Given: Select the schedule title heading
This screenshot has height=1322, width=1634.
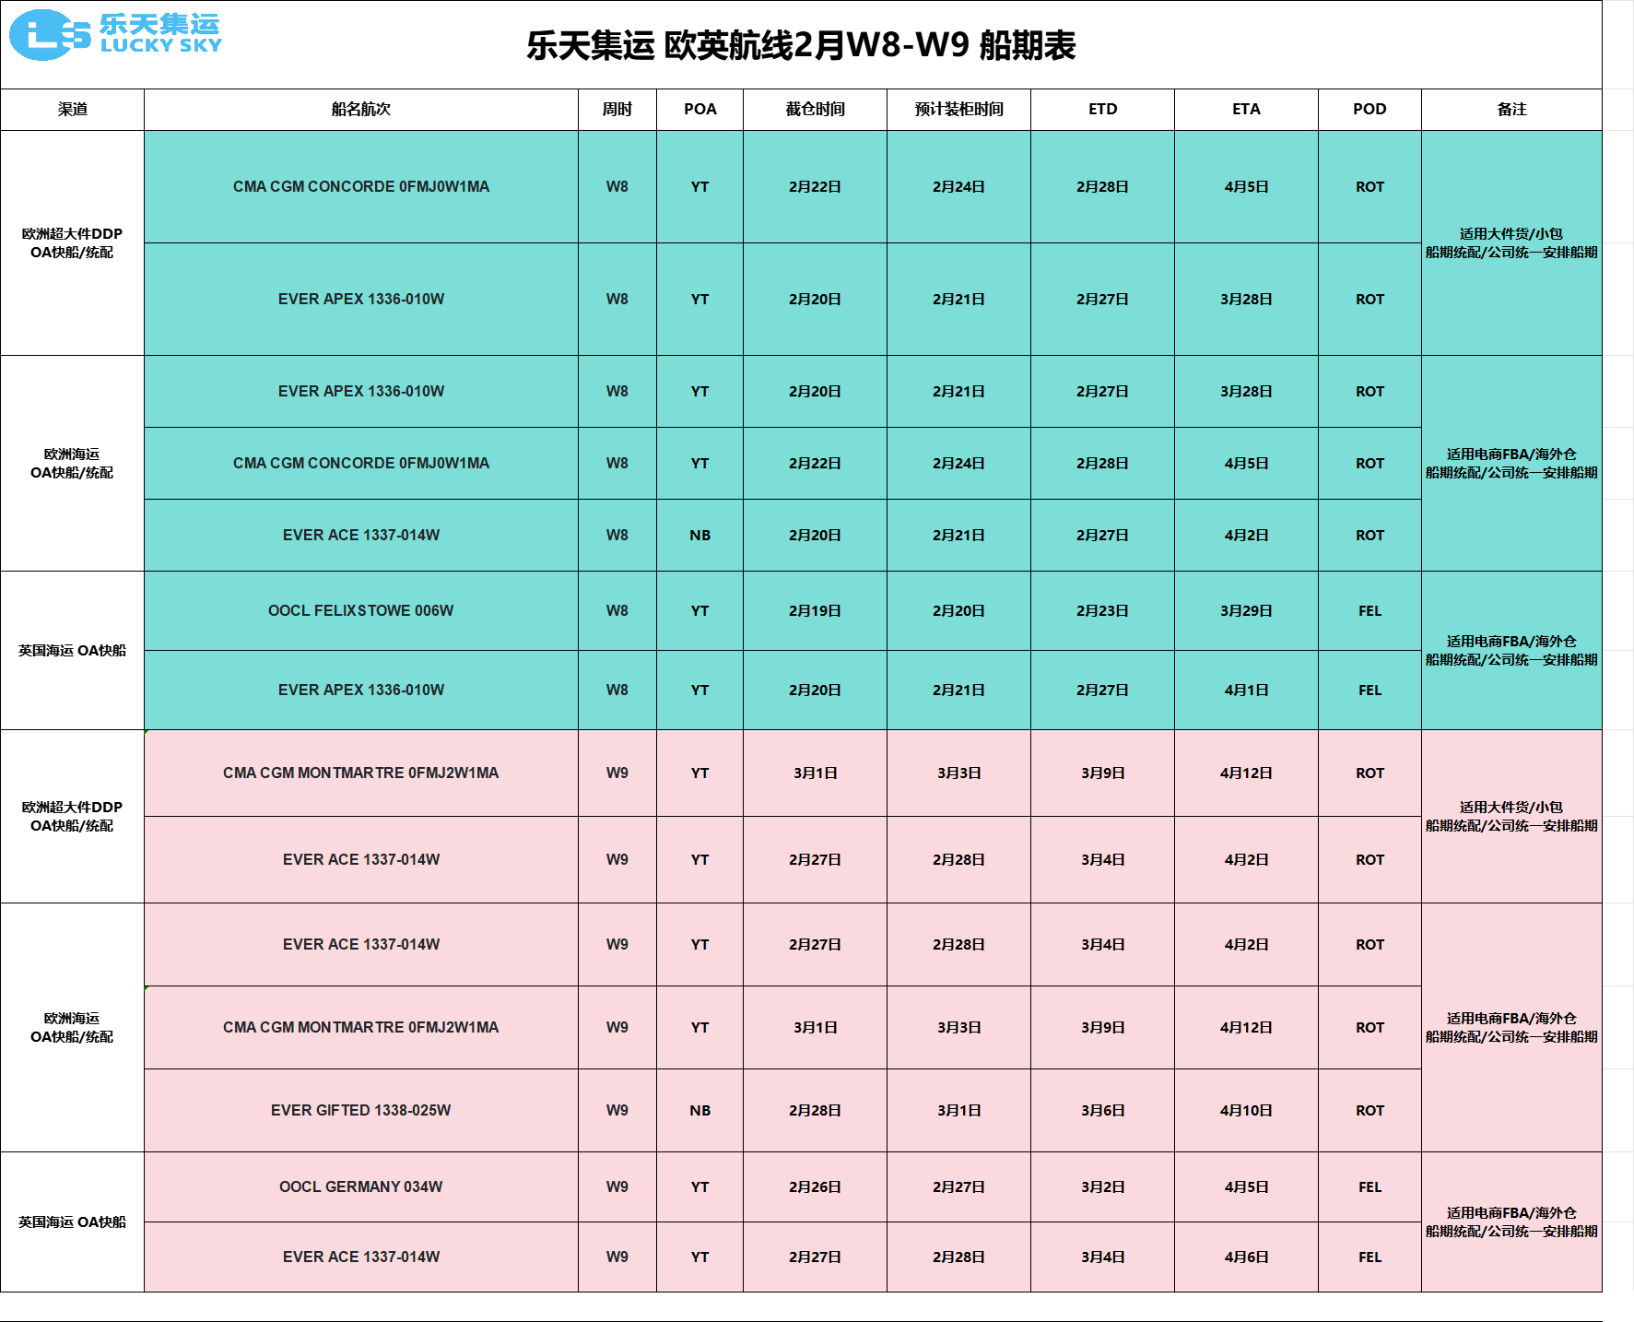Looking at the screenshot, I should click(801, 45).
